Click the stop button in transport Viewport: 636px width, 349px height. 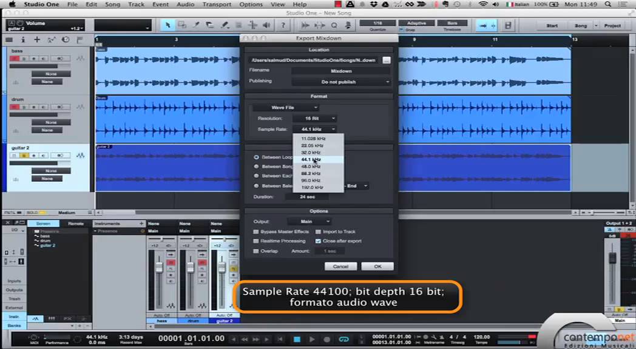pyautogui.click(x=297, y=339)
